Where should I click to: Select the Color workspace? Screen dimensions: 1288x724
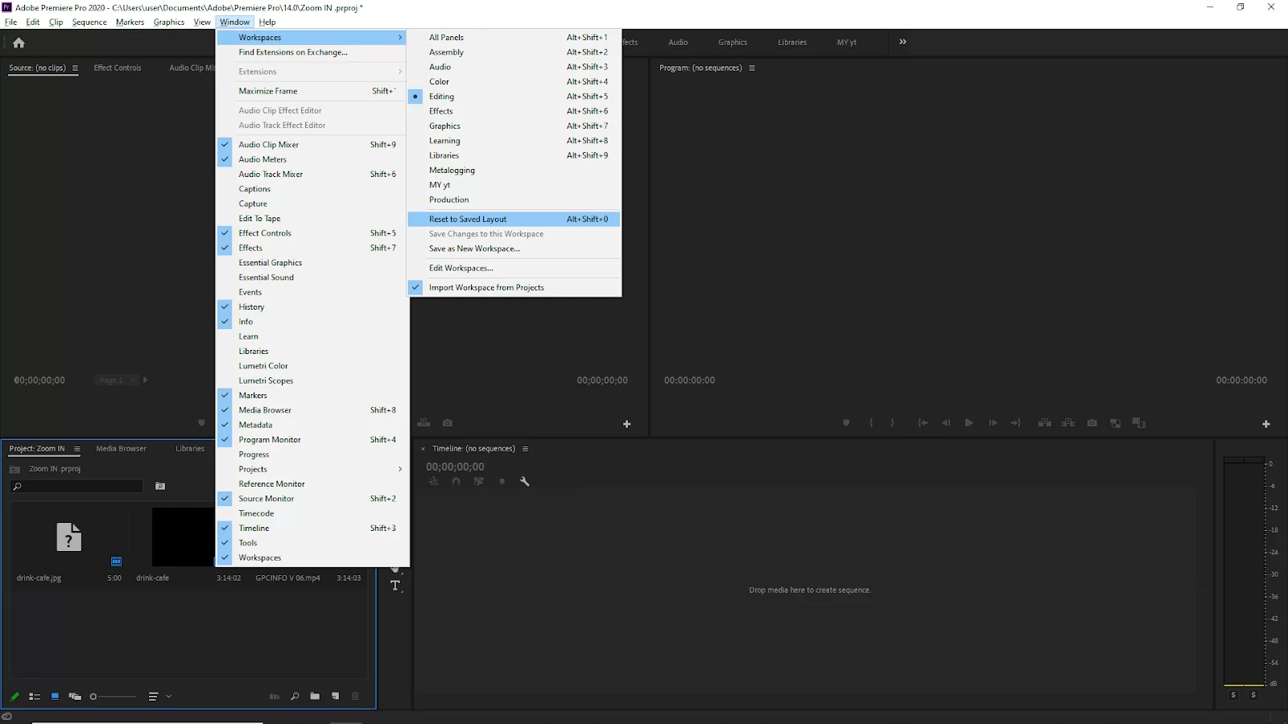pyautogui.click(x=514, y=82)
